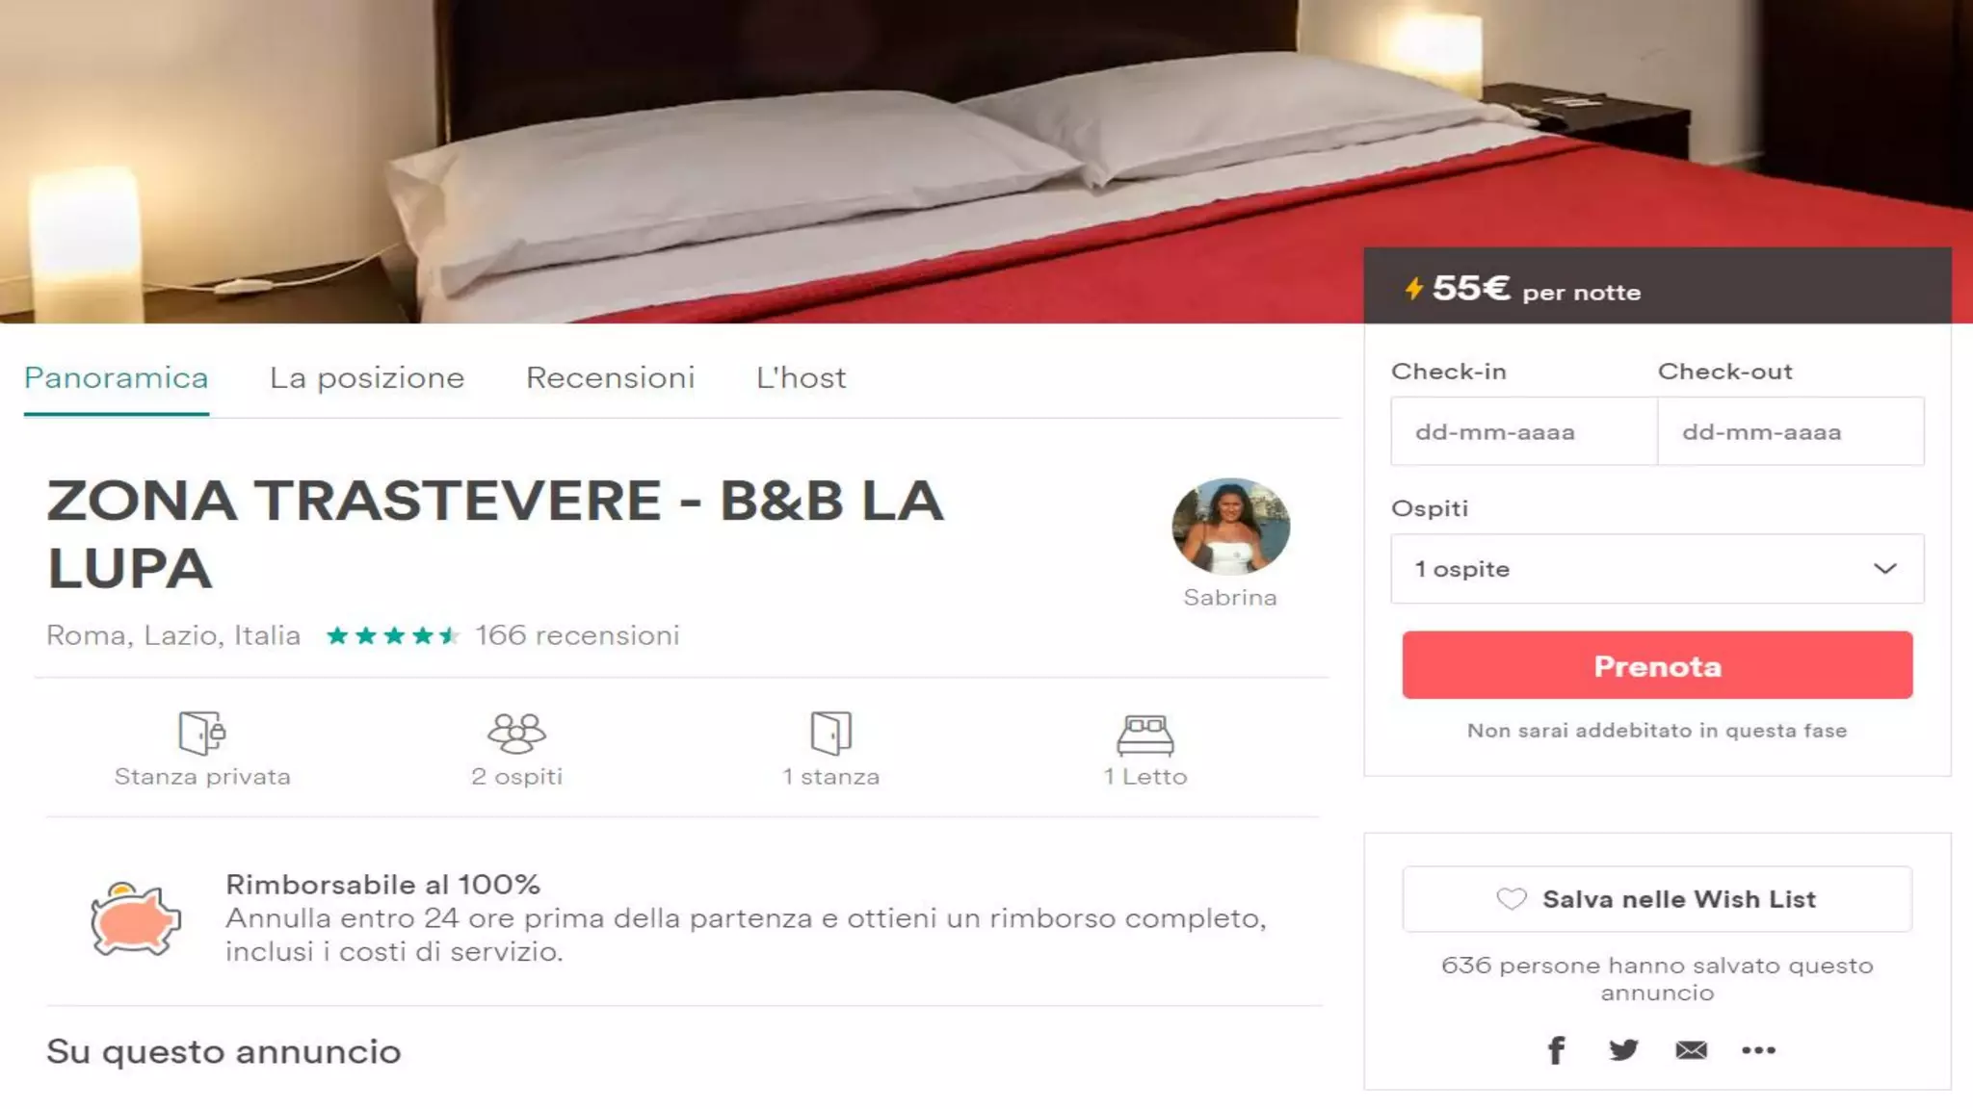Viewport: 1973px width, 1109px height.
Task: Share listing via Twitter bird icon
Action: tap(1623, 1049)
